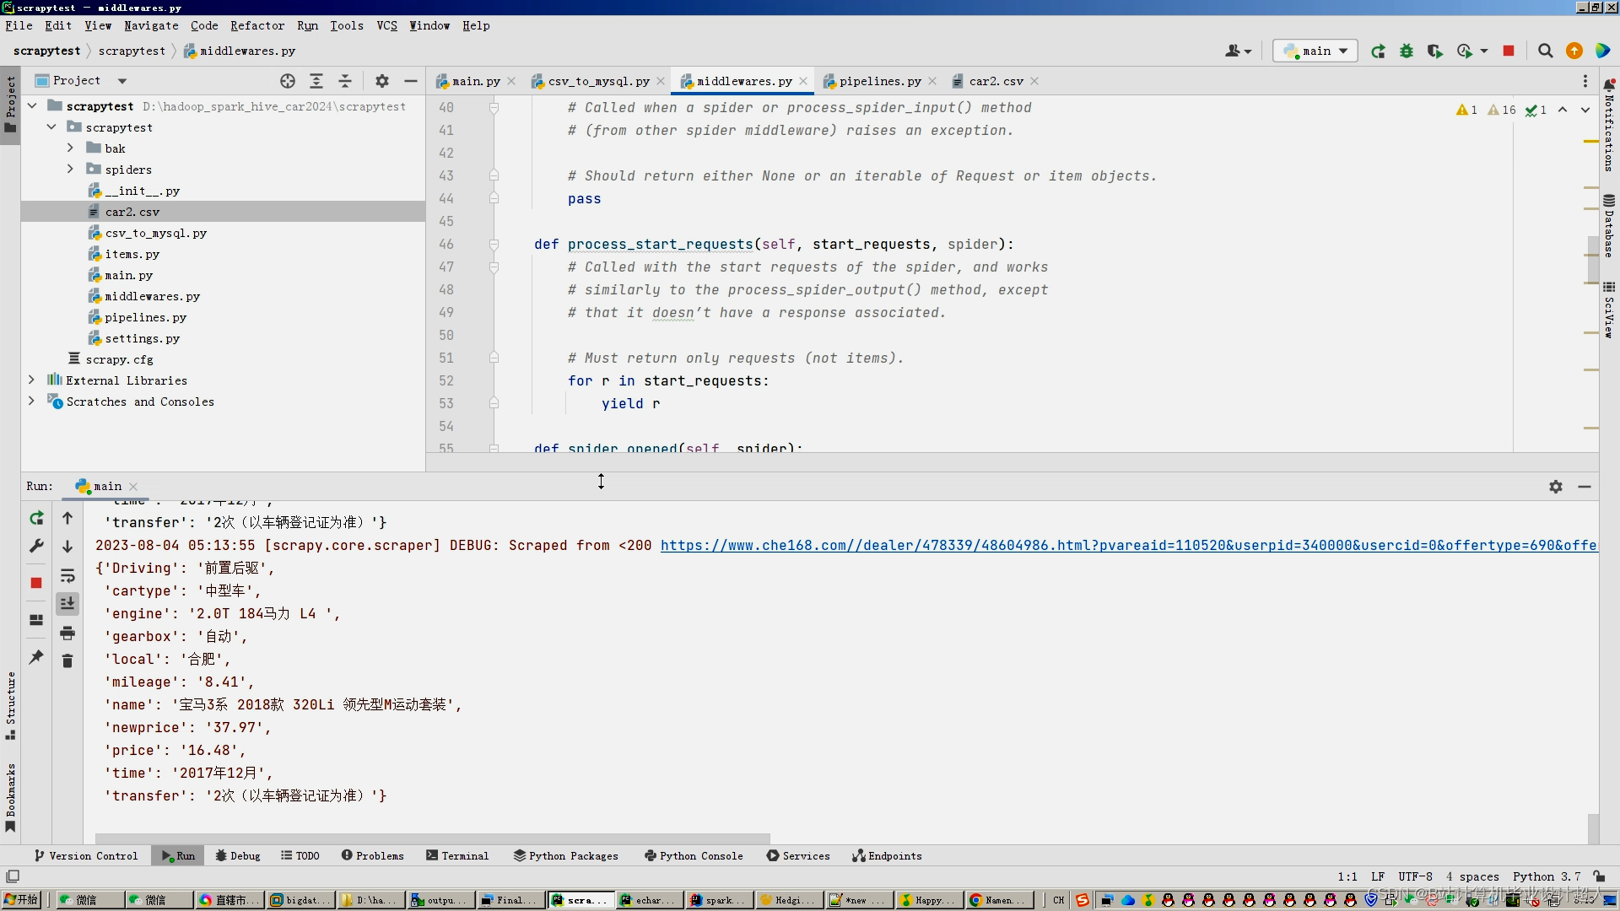The height and width of the screenshot is (911, 1620).
Task: Switch to the pipelines.py editor tab
Action: point(879,81)
